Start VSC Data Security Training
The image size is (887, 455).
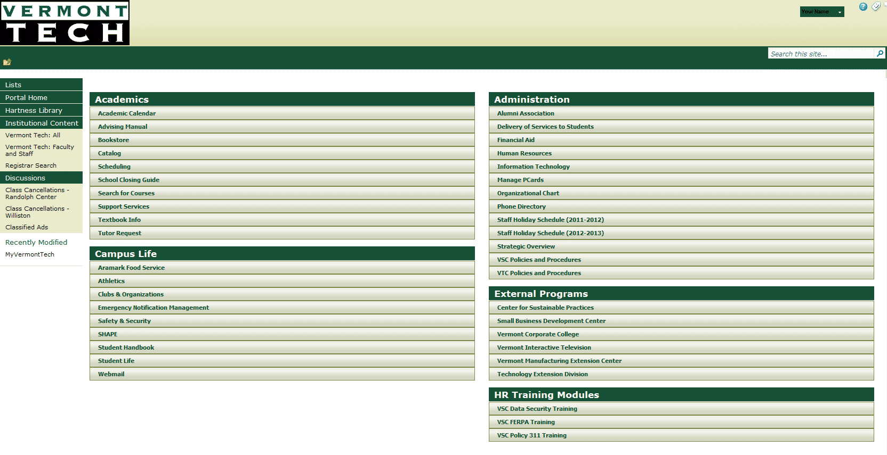tap(681, 409)
